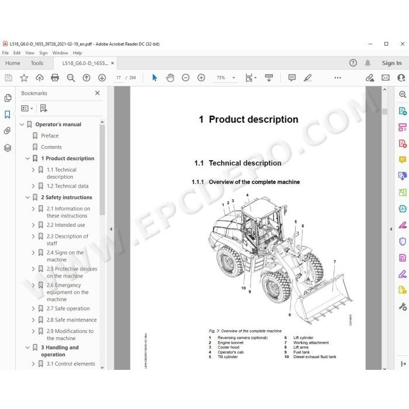Zoom out with minus circle icon

[185, 78]
